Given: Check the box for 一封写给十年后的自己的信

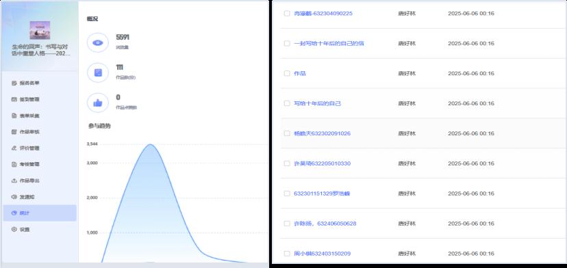Looking at the screenshot, I should (x=287, y=43).
